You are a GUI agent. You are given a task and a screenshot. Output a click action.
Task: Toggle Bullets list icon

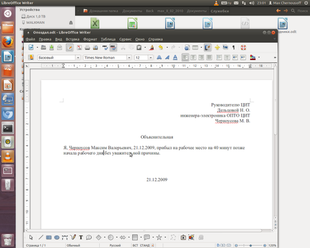click(227, 57)
